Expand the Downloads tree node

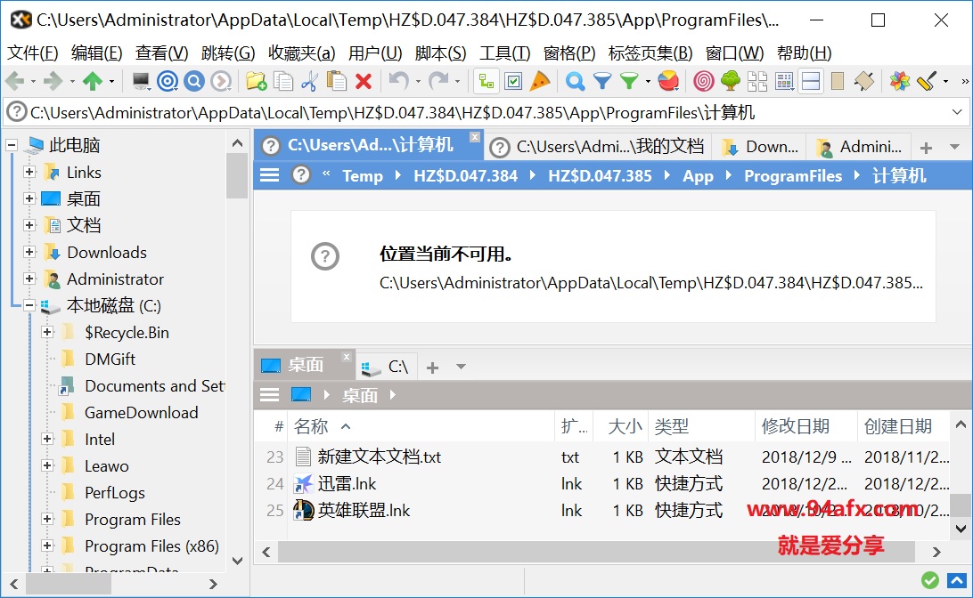tap(29, 252)
